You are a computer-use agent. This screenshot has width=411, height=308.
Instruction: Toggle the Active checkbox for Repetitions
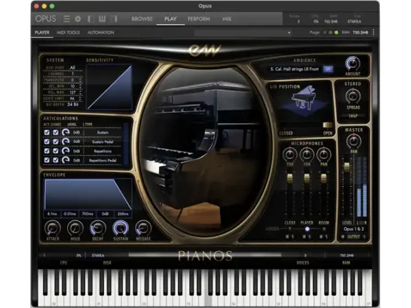click(x=47, y=151)
